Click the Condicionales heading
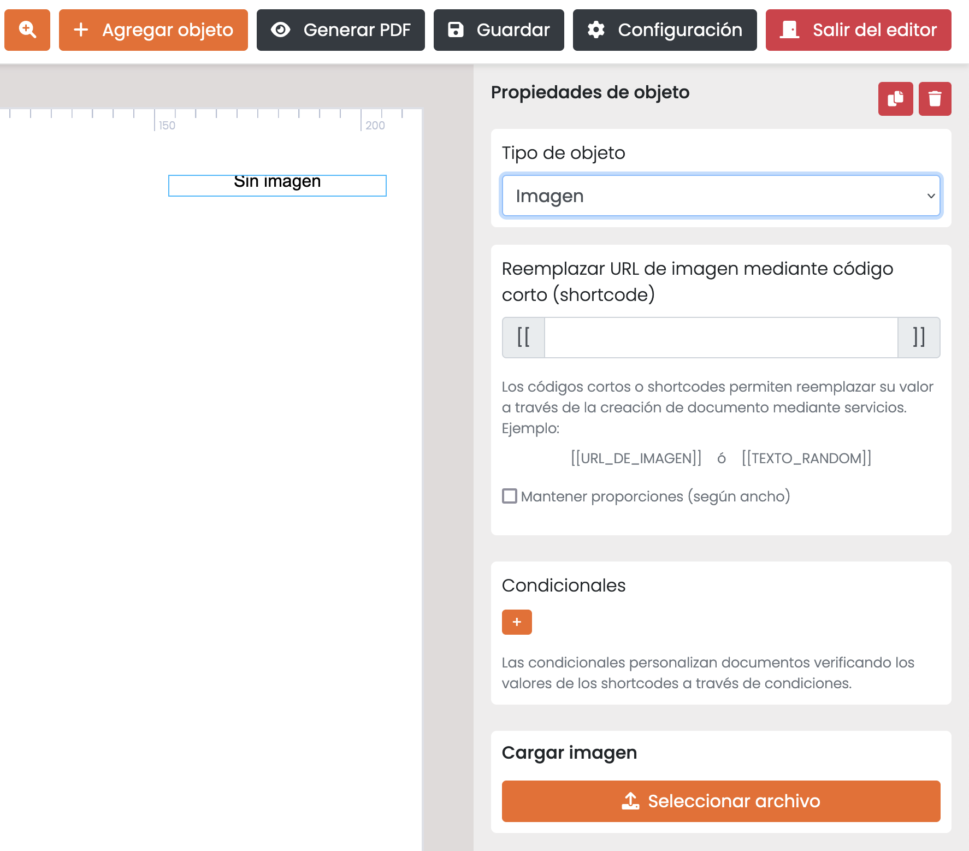The height and width of the screenshot is (851, 969). click(x=564, y=586)
